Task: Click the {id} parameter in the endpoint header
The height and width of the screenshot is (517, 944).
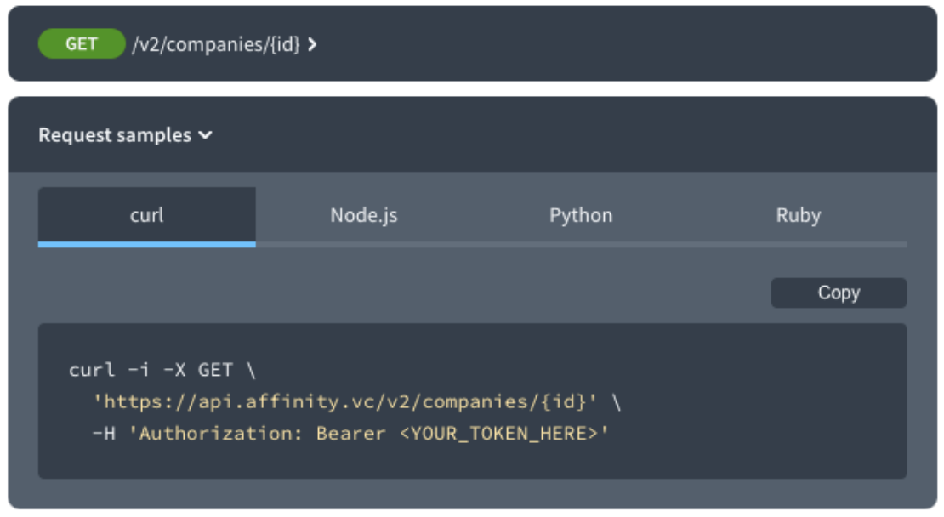Action: coord(285,44)
